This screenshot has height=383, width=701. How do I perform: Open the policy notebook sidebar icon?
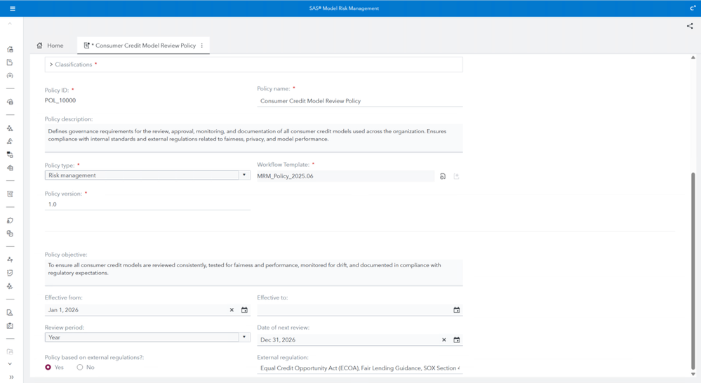coord(10,194)
